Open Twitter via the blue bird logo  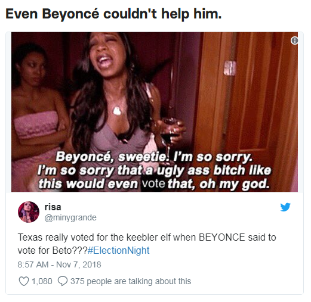tap(285, 207)
